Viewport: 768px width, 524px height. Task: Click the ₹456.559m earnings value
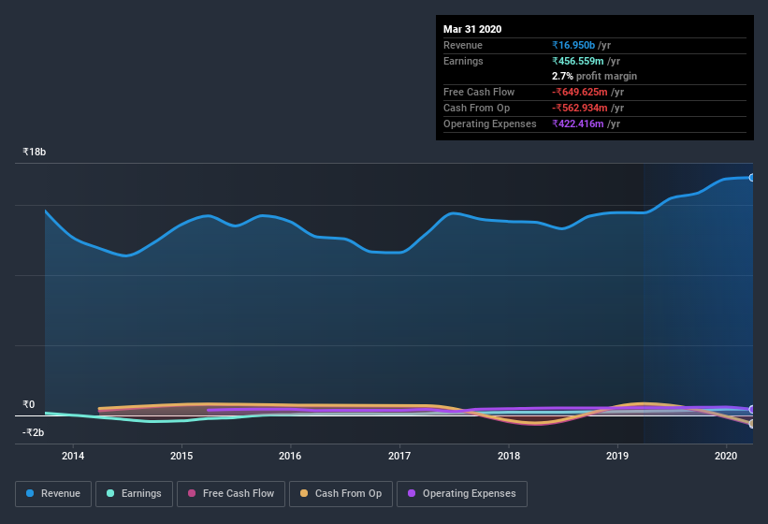(578, 61)
